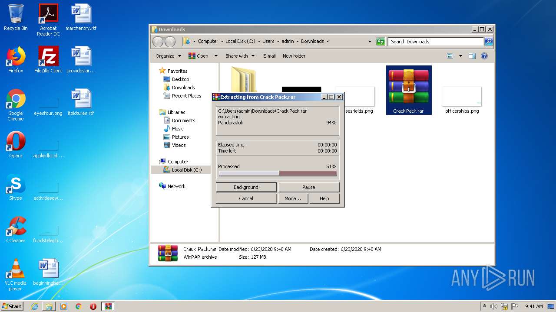
Task: Open Windows Media Player from taskbar
Action: pos(64,306)
